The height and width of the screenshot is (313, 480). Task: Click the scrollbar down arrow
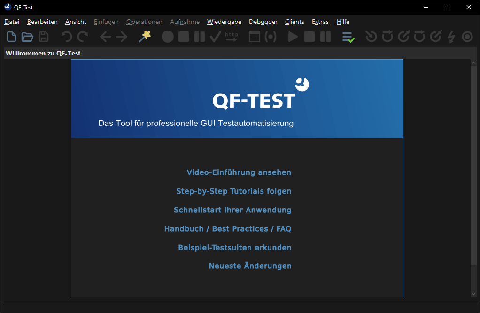click(x=473, y=294)
